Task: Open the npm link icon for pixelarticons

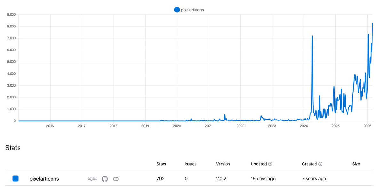Action: pyautogui.click(x=92, y=179)
